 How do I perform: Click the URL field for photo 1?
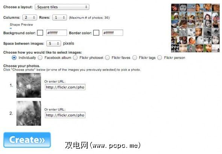click(65, 87)
